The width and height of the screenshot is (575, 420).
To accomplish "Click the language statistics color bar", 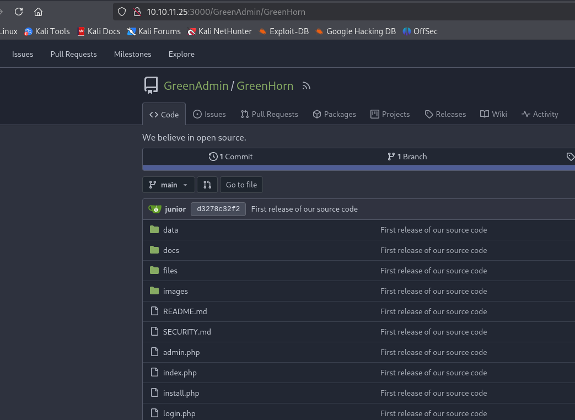I will [x=358, y=168].
